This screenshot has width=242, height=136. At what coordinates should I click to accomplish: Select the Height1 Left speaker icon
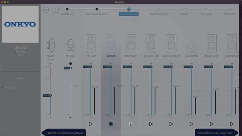(x=212, y=44)
